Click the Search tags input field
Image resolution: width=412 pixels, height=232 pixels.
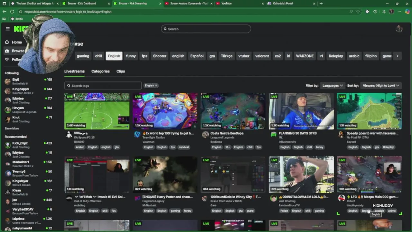coord(103,86)
